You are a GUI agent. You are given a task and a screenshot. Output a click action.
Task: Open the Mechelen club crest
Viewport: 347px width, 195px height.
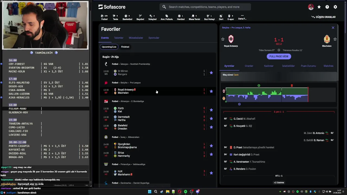327,39
